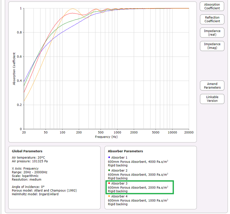Display the Impedance (real) graph
This screenshot has height=214, width=230.
pyautogui.click(x=212, y=33)
